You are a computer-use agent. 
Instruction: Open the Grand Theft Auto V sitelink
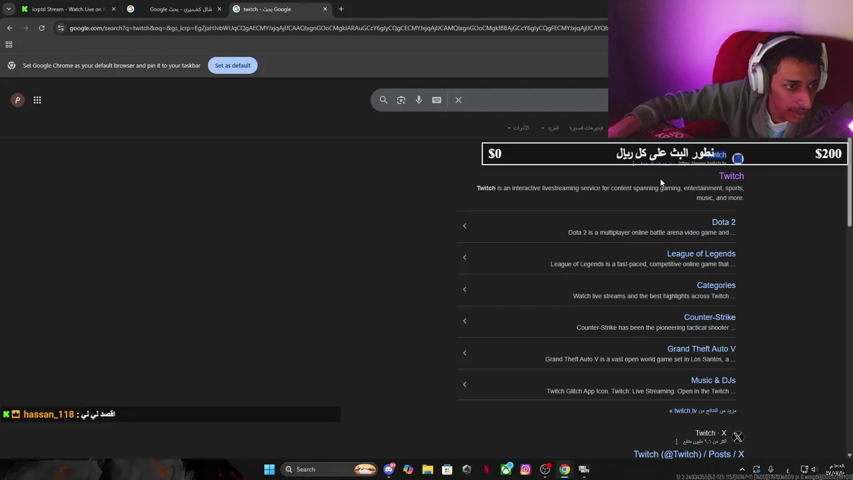pyautogui.click(x=701, y=349)
